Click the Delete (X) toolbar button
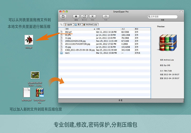 coord(93,16)
